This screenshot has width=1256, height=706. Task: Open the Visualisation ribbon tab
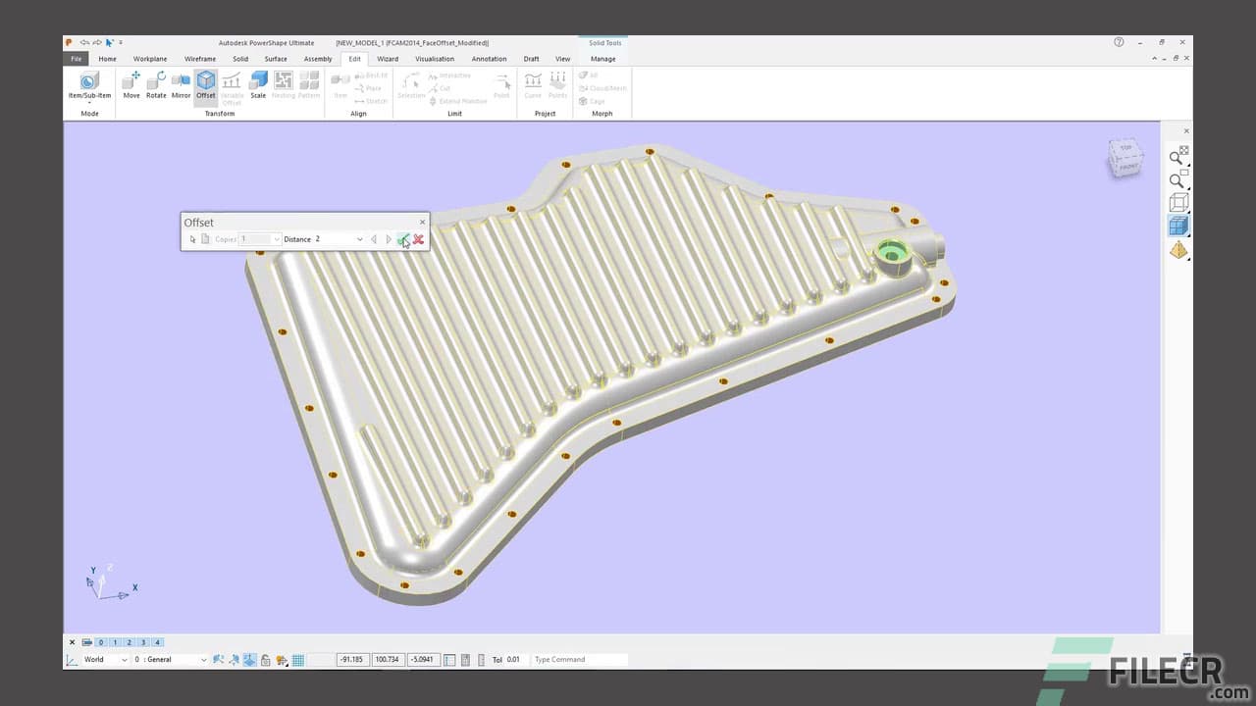point(434,59)
